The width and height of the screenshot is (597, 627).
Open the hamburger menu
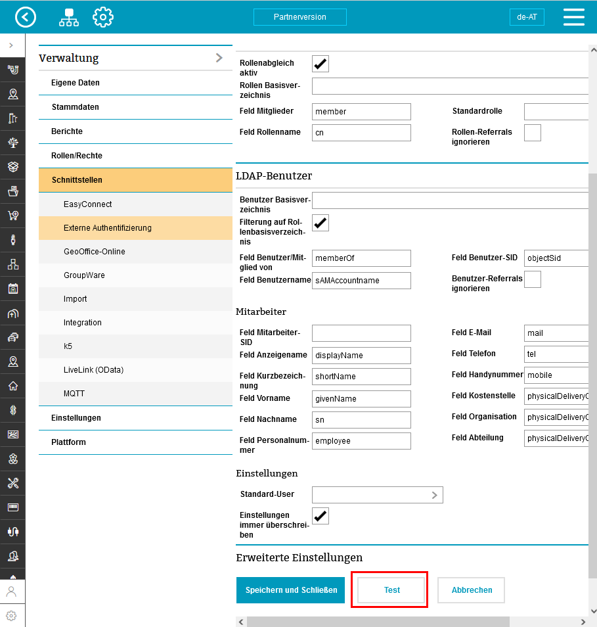coord(574,17)
